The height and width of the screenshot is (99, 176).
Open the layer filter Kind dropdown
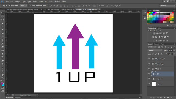coord(152,47)
